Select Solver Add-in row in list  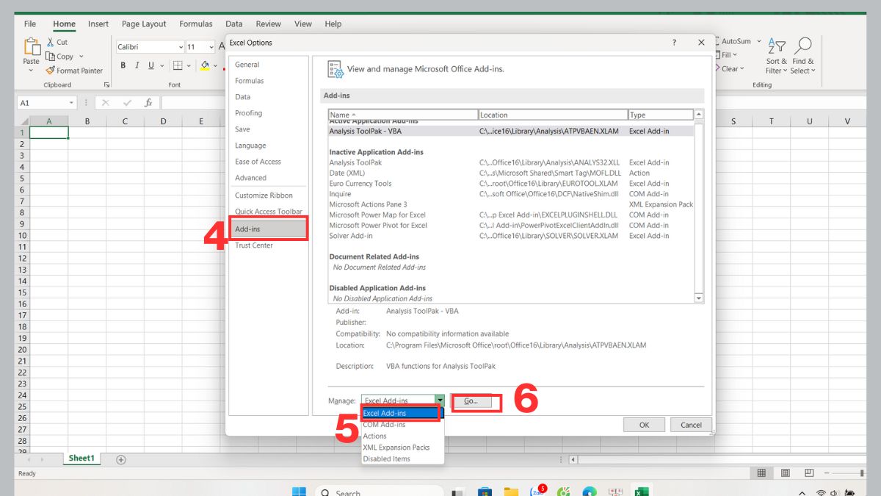pyautogui.click(x=351, y=236)
